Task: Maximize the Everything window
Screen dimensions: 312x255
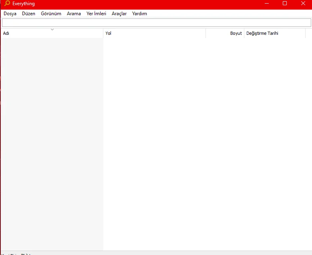Action: [285, 3]
